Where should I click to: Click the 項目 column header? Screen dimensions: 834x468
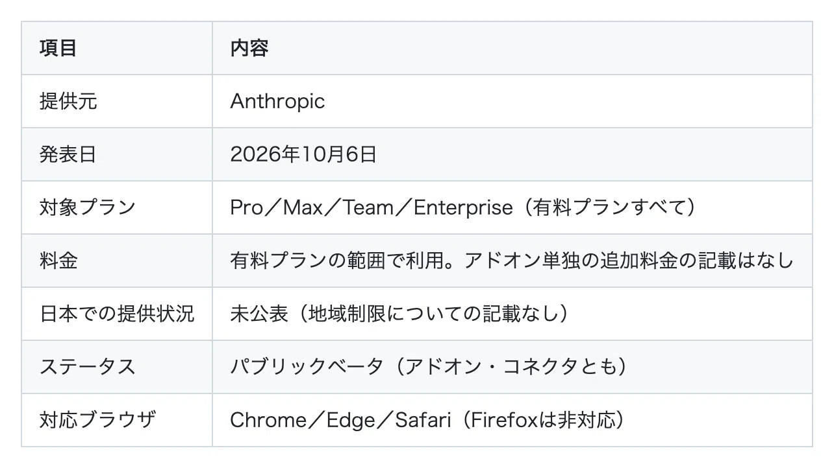pyautogui.click(x=58, y=49)
